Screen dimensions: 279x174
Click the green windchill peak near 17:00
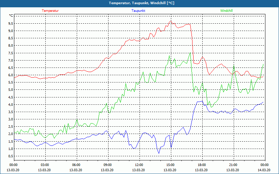[x=190, y=53]
